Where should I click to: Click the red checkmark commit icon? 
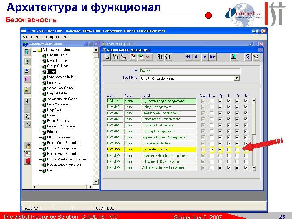(x=149, y=57)
